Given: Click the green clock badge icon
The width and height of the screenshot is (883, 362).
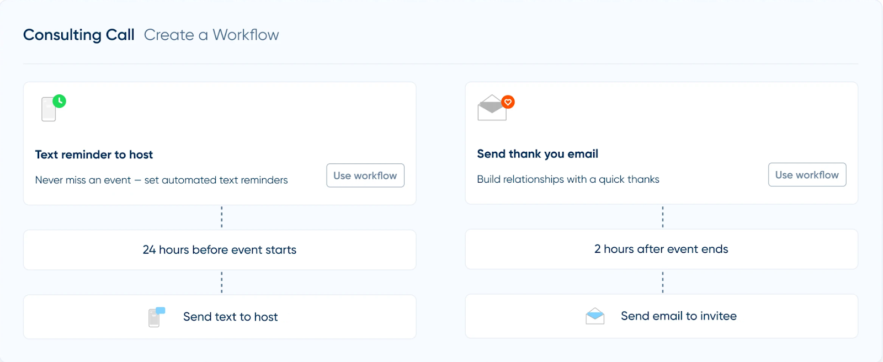Looking at the screenshot, I should pyautogui.click(x=59, y=102).
